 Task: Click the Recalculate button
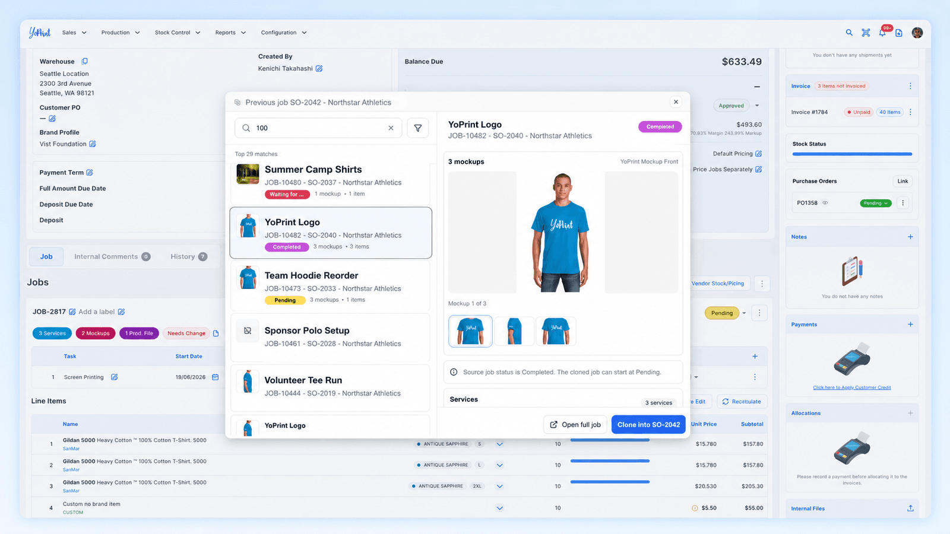point(742,402)
